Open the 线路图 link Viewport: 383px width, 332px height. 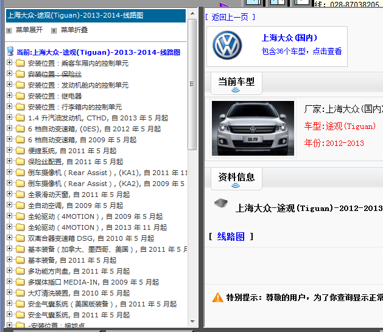tap(231, 237)
